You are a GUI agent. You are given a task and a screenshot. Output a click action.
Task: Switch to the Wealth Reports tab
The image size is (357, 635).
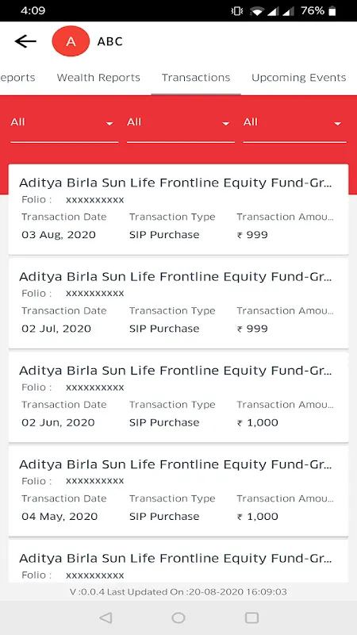98,78
